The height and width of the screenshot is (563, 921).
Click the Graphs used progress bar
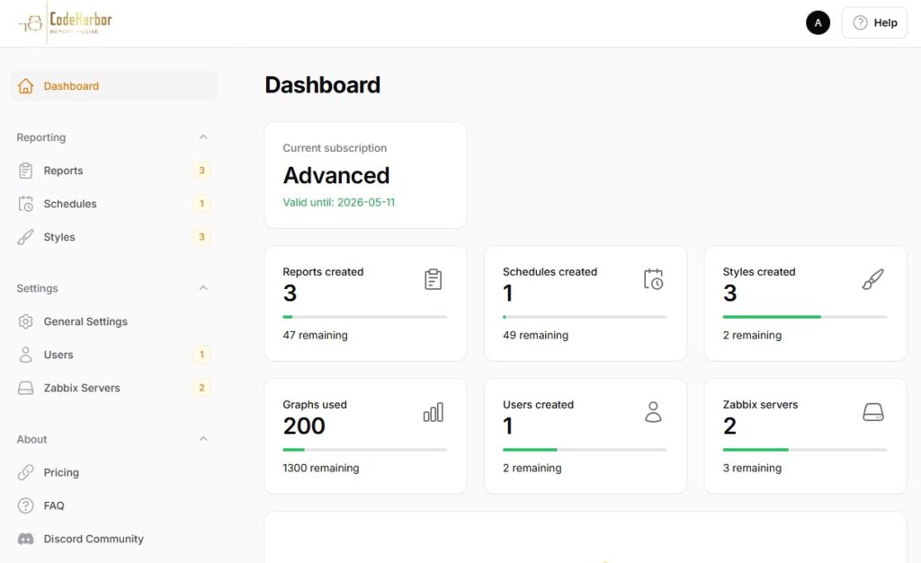[x=365, y=450]
